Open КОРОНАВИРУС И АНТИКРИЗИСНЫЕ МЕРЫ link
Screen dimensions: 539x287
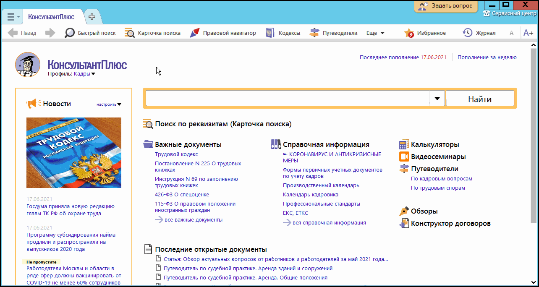pyautogui.click(x=332, y=157)
